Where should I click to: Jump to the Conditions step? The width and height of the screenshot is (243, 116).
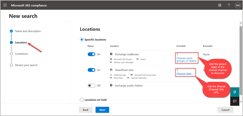pyautogui.click(x=21, y=54)
